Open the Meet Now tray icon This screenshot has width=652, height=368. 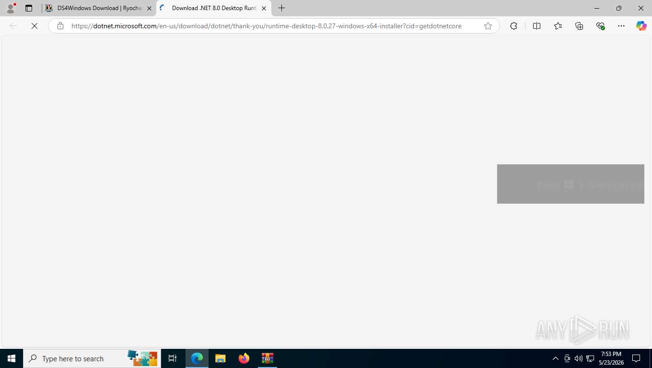[567, 358]
